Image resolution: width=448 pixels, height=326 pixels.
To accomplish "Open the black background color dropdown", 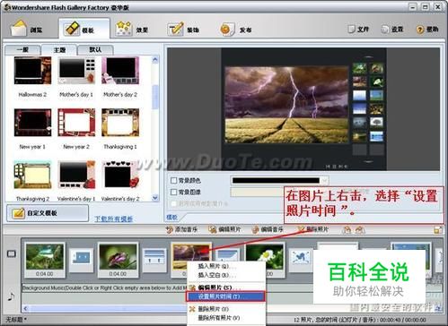I will click(324, 180).
